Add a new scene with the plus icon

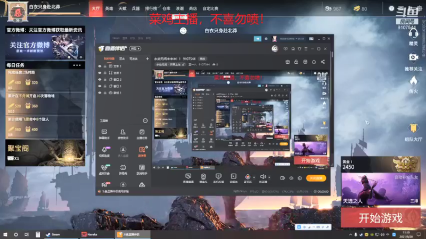pos(148,58)
